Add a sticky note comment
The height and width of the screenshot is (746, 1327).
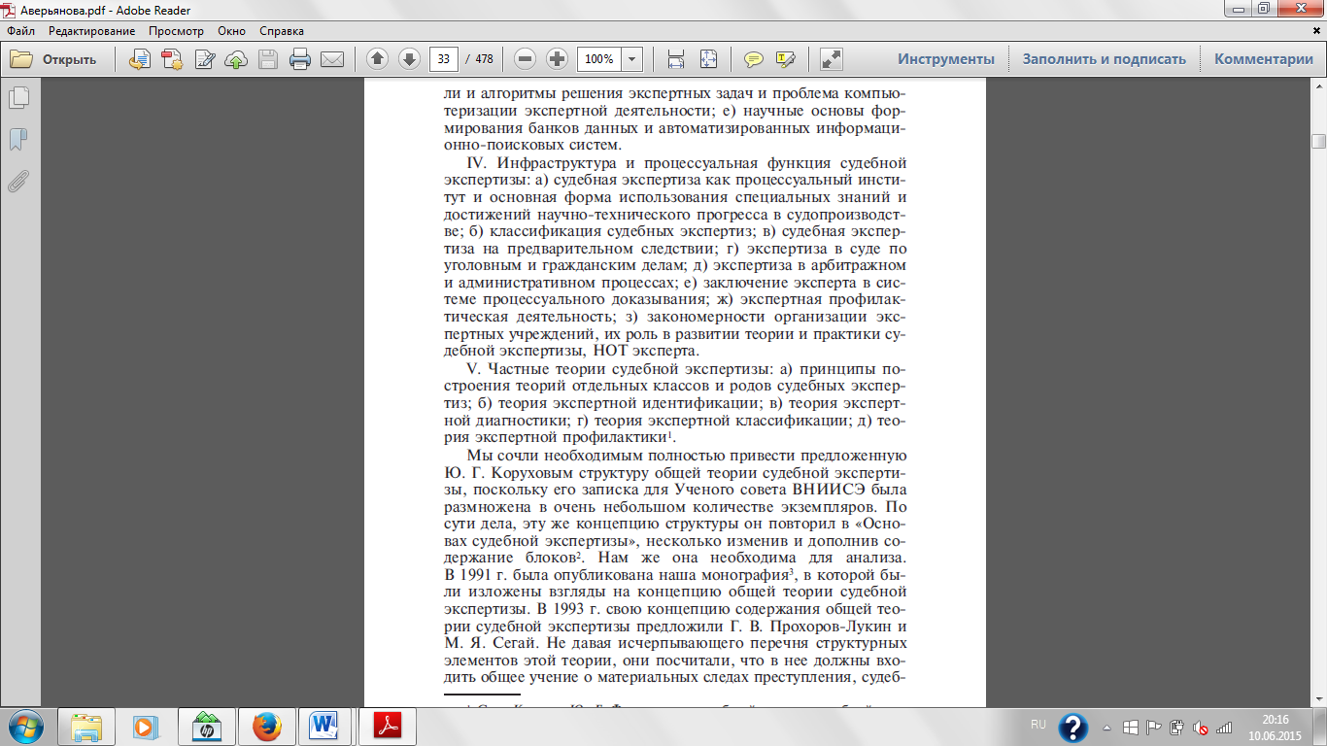coord(753,59)
